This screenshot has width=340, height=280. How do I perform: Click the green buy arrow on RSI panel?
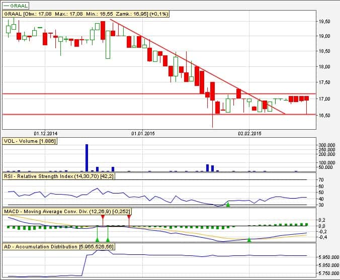pyautogui.click(x=228, y=204)
